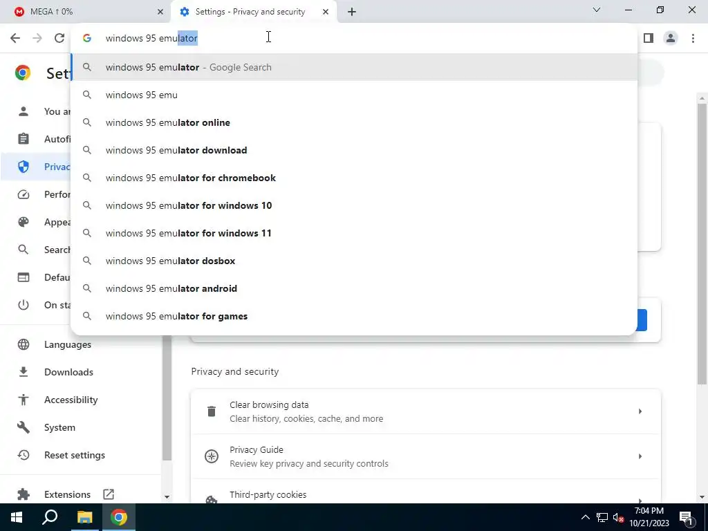The image size is (708, 531).
Task: Click the System wrench icon
Action: (24, 427)
